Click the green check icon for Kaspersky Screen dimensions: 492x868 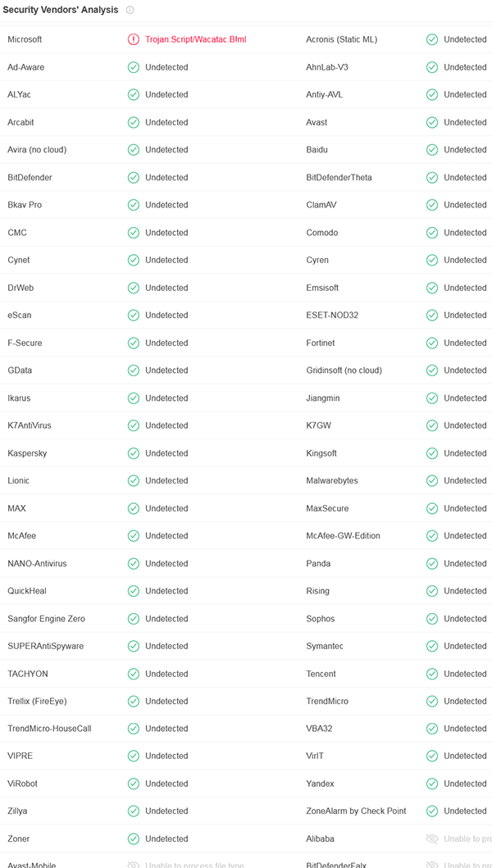point(134,453)
